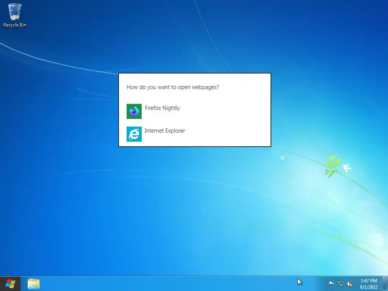The height and width of the screenshot is (291, 388).
Task: Launch Windows Explorer from the taskbar
Action: tap(34, 284)
